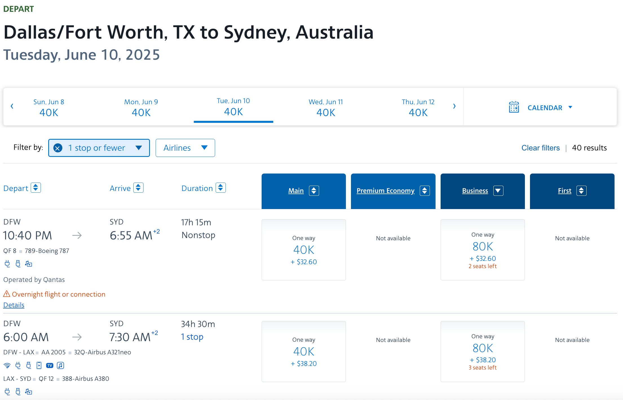623x400 pixels.
Task: Toggle the Duration sort arrows
Action: [221, 188]
